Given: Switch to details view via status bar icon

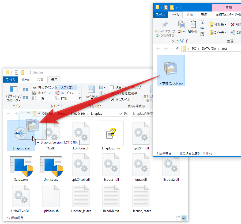Looking at the screenshot, I should [x=178, y=218].
